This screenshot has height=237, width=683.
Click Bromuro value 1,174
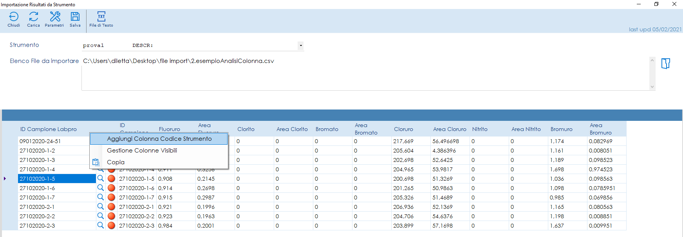[567, 141]
